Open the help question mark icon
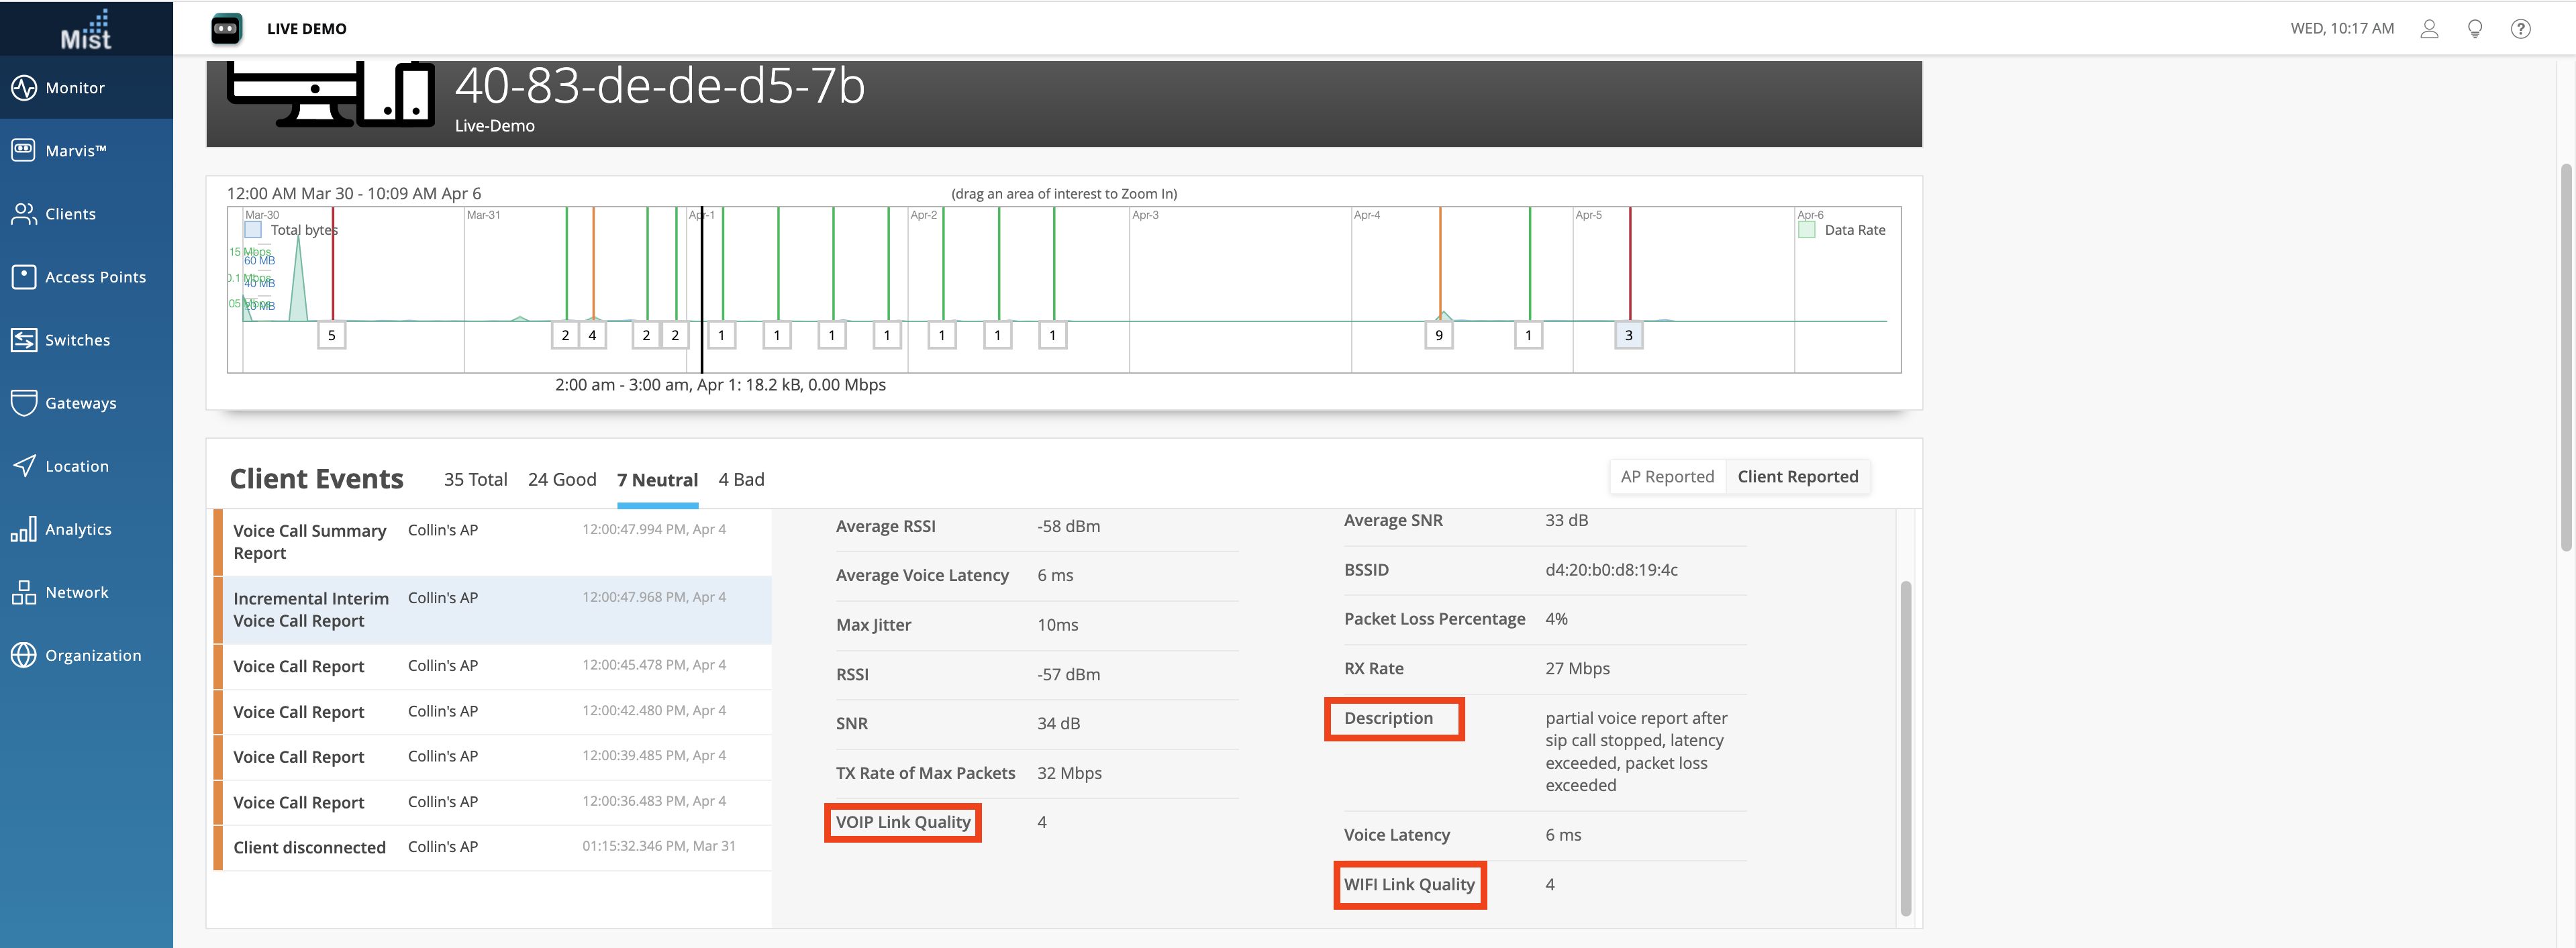Screen dimensions: 2576x948 click(2520, 29)
